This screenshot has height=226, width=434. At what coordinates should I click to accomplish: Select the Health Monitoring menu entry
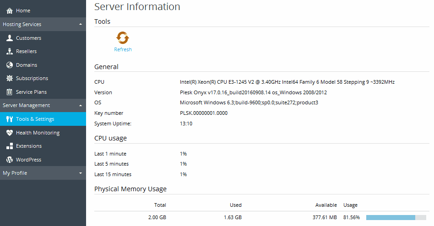coord(38,133)
